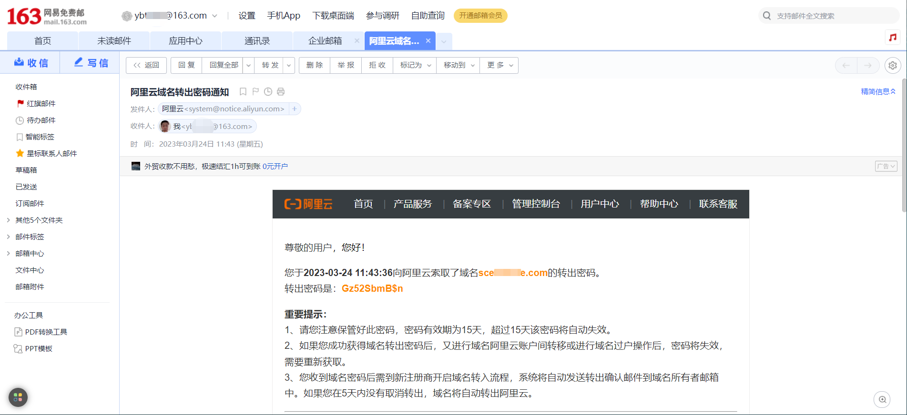Image resolution: width=907 pixels, height=415 pixels.
Task: Click the search magnifier icon
Action: tap(767, 16)
